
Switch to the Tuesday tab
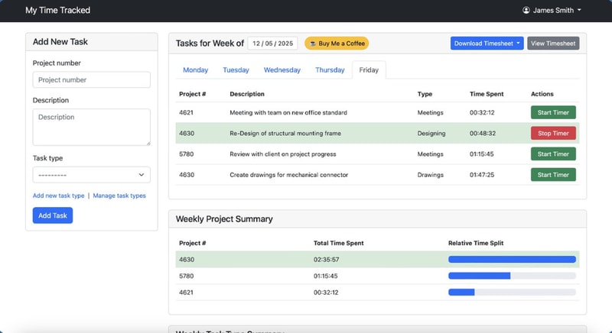236,70
